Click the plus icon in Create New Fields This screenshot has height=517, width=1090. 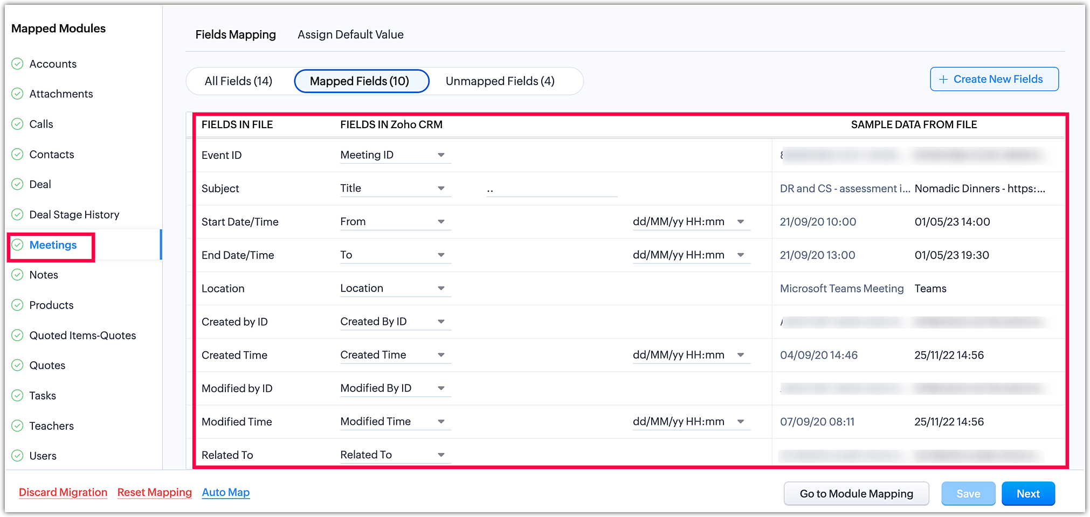click(x=943, y=80)
